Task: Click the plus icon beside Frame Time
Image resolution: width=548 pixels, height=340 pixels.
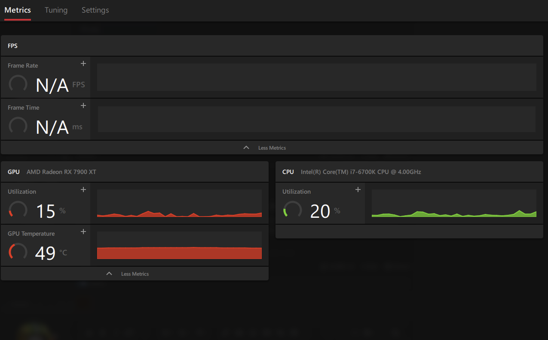Action: pos(83,105)
